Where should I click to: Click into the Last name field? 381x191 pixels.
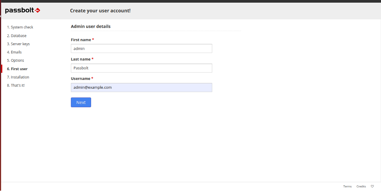(142, 68)
